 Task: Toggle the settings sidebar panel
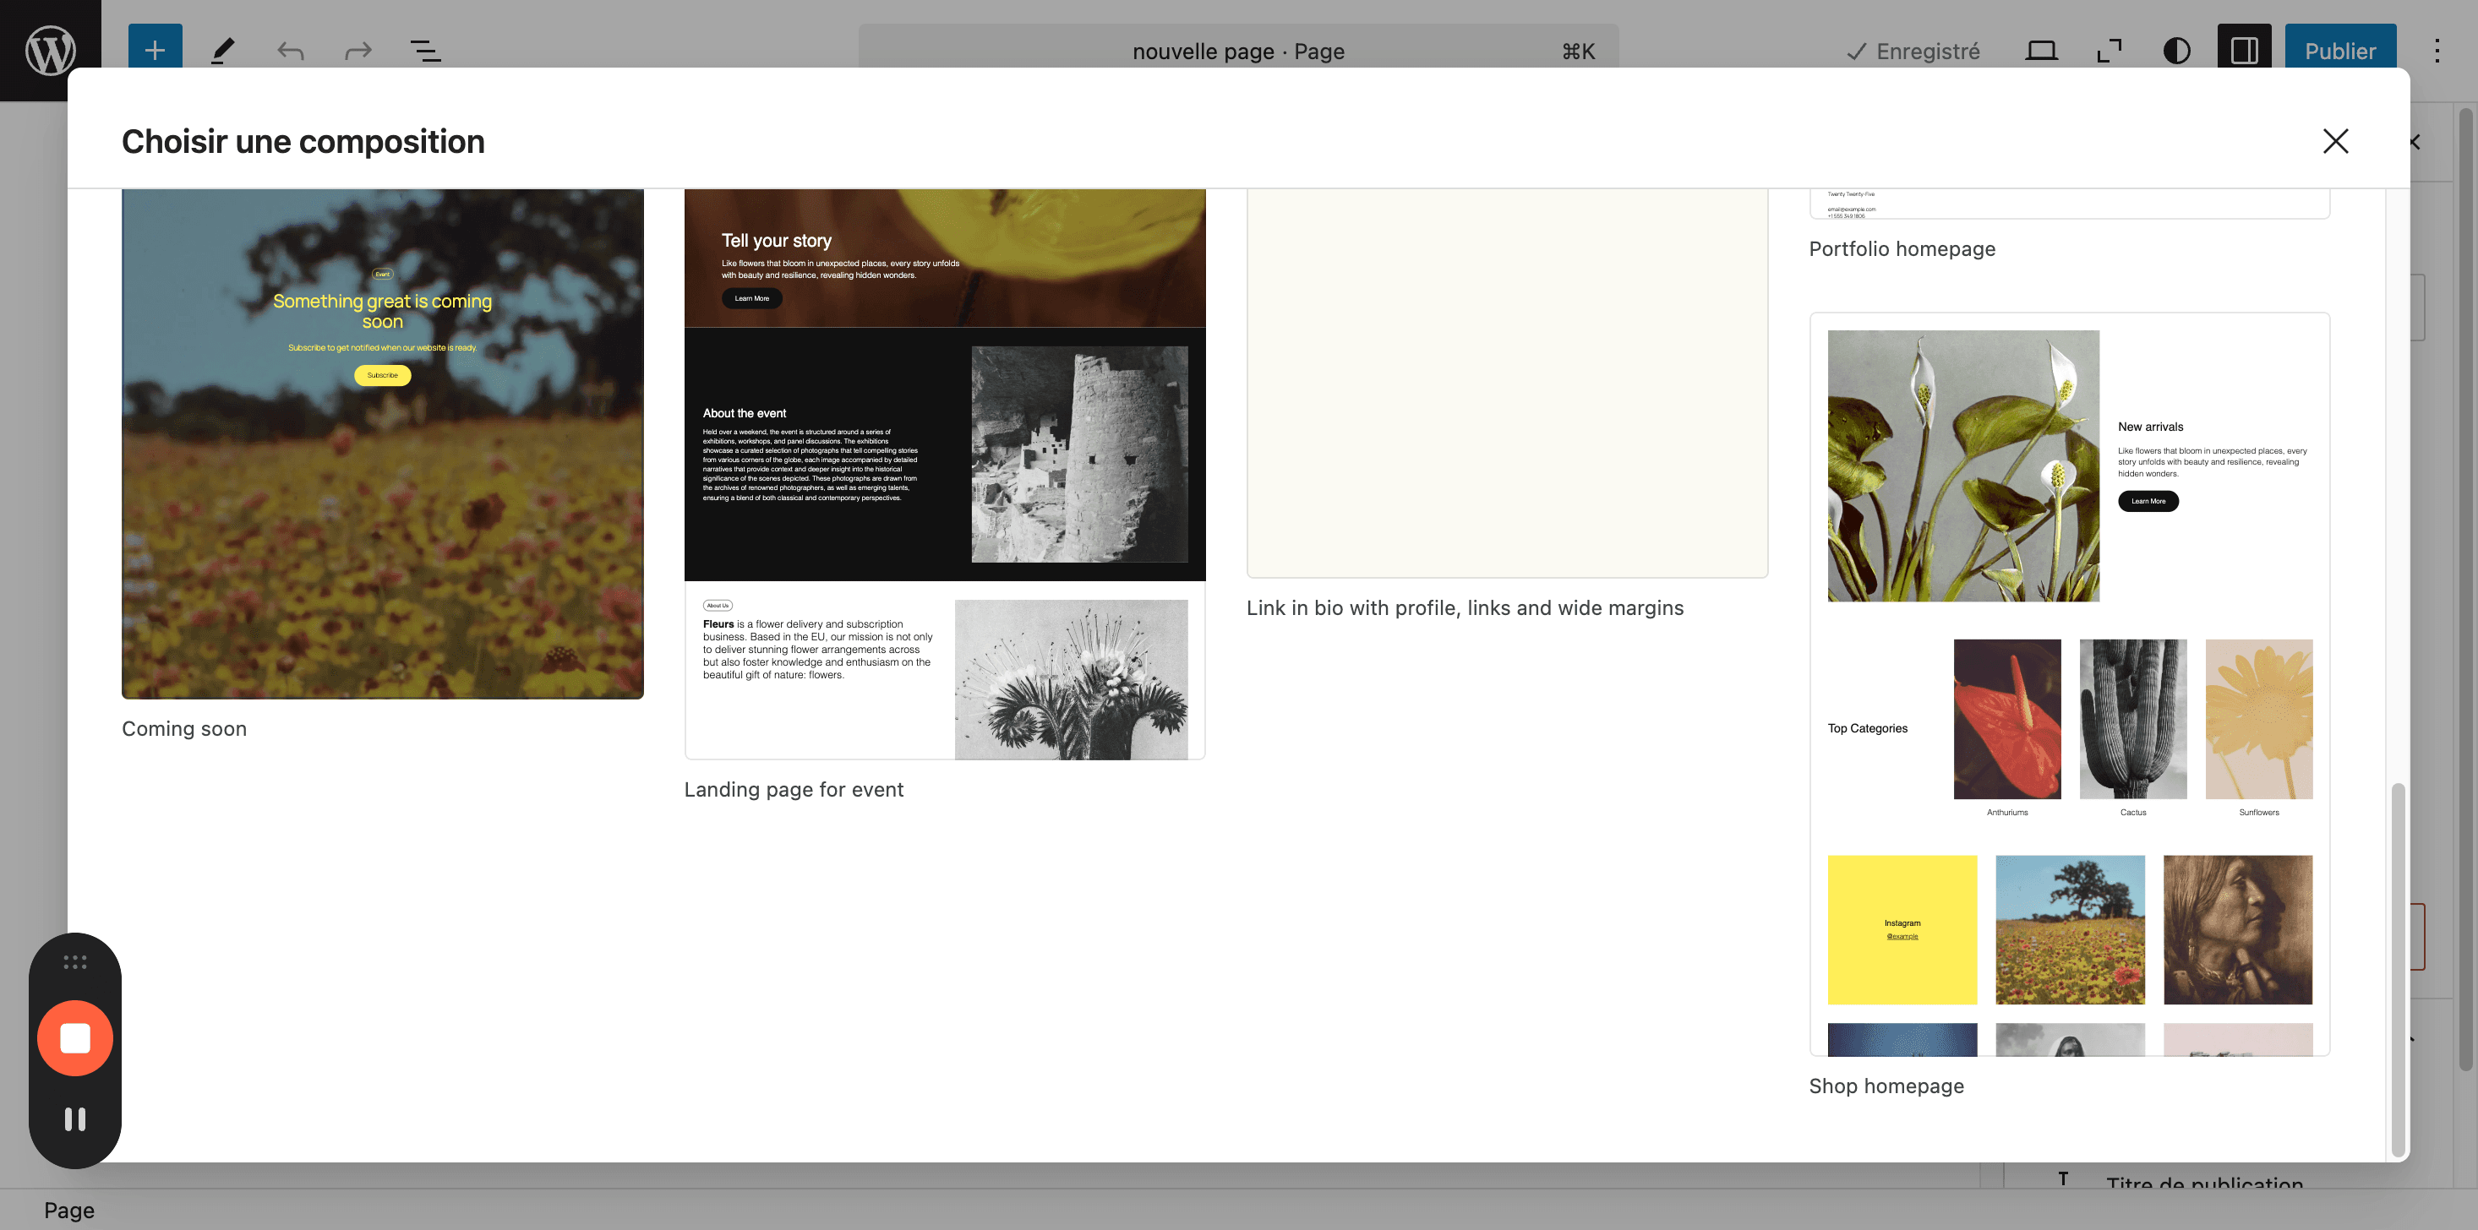(2244, 50)
